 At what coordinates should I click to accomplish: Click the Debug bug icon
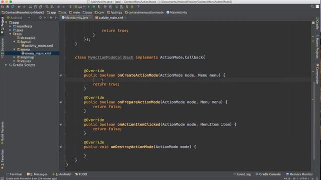coord(94,6)
